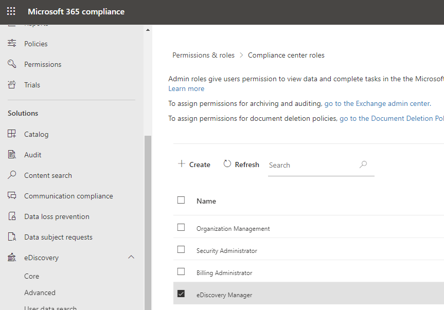Check the Security Administrator checkbox
The height and width of the screenshot is (310, 444).
pos(181,249)
